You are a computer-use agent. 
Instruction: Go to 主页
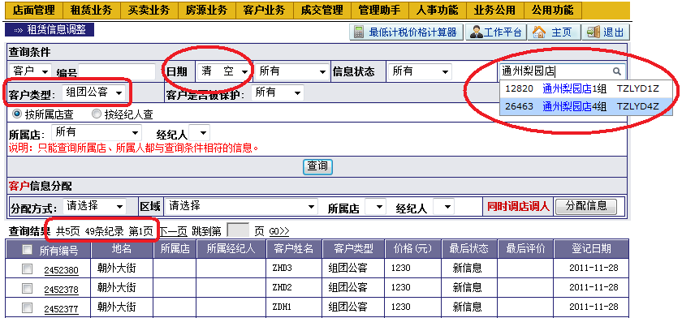555,32
